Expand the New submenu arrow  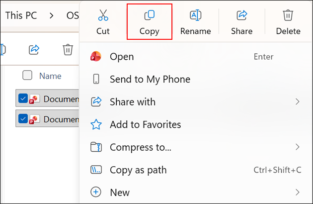297,192
